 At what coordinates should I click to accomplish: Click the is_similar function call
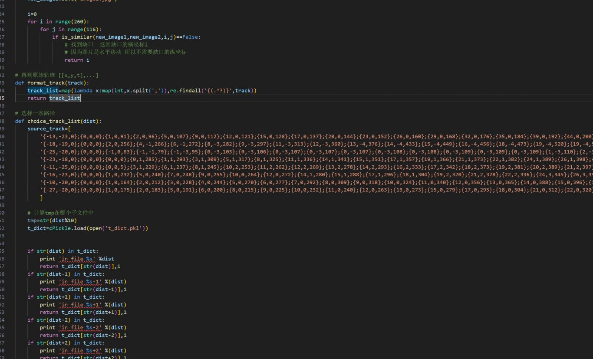[x=119, y=37]
